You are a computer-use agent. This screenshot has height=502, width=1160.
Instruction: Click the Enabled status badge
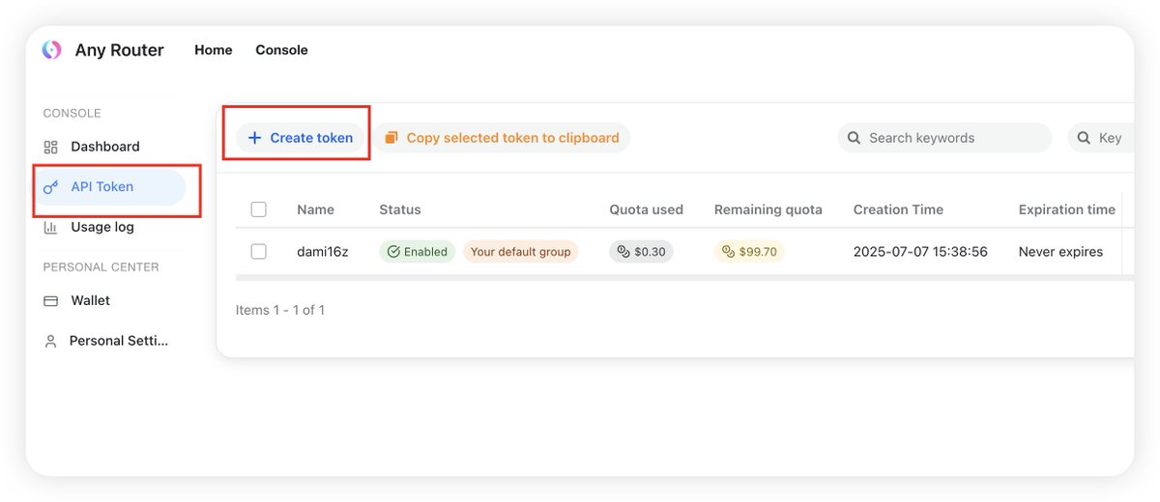[x=417, y=252]
